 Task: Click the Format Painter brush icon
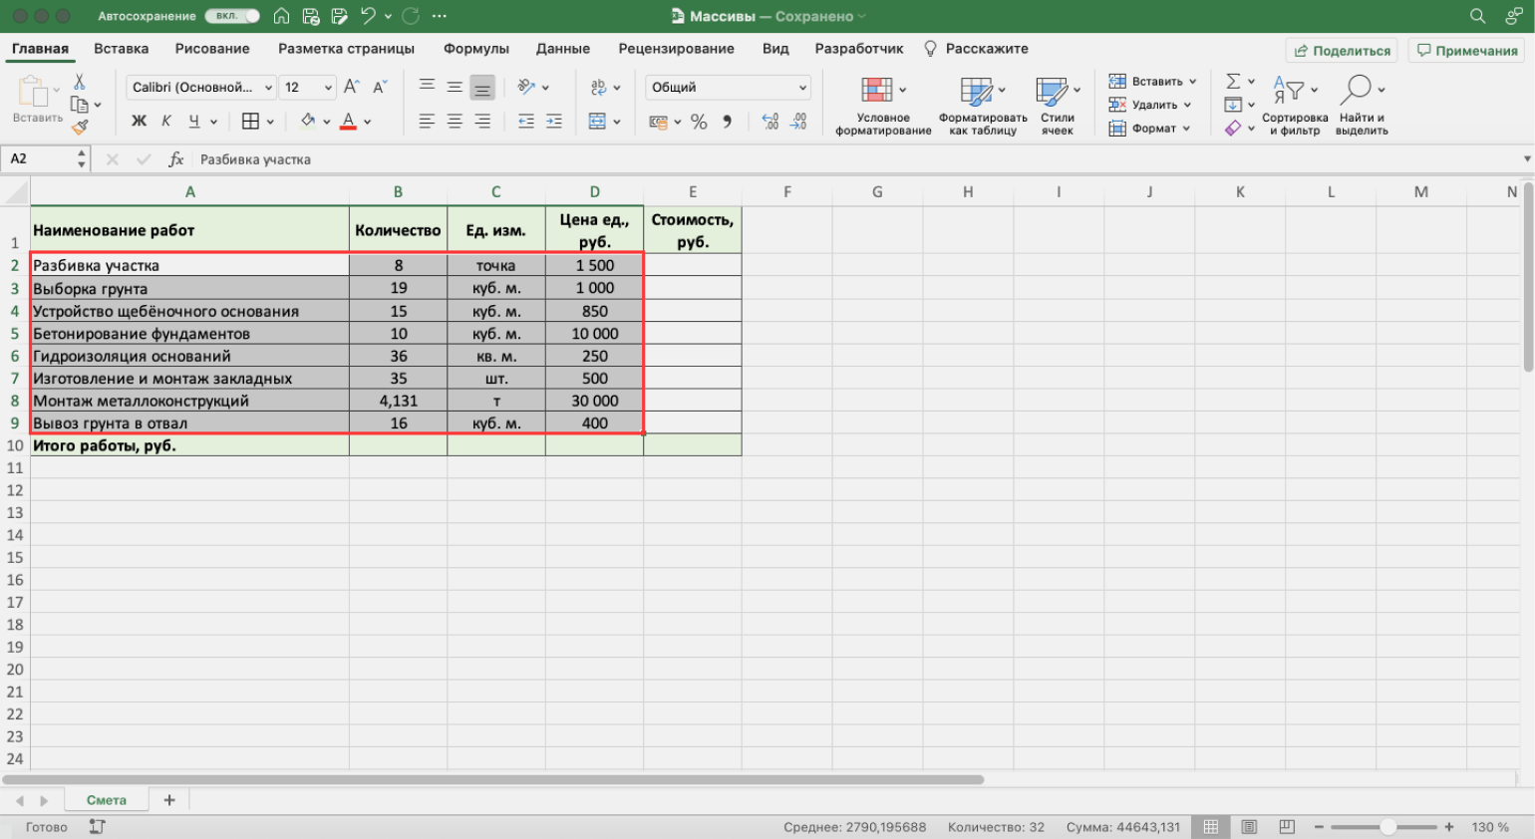(x=80, y=127)
